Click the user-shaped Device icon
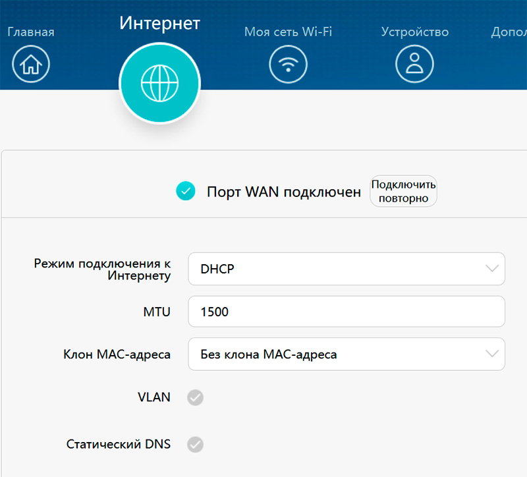 coord(414,64)
